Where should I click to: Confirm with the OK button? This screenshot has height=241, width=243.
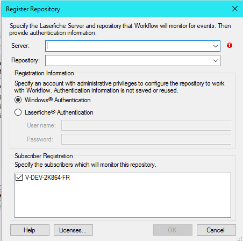click(x=173, y=230)
